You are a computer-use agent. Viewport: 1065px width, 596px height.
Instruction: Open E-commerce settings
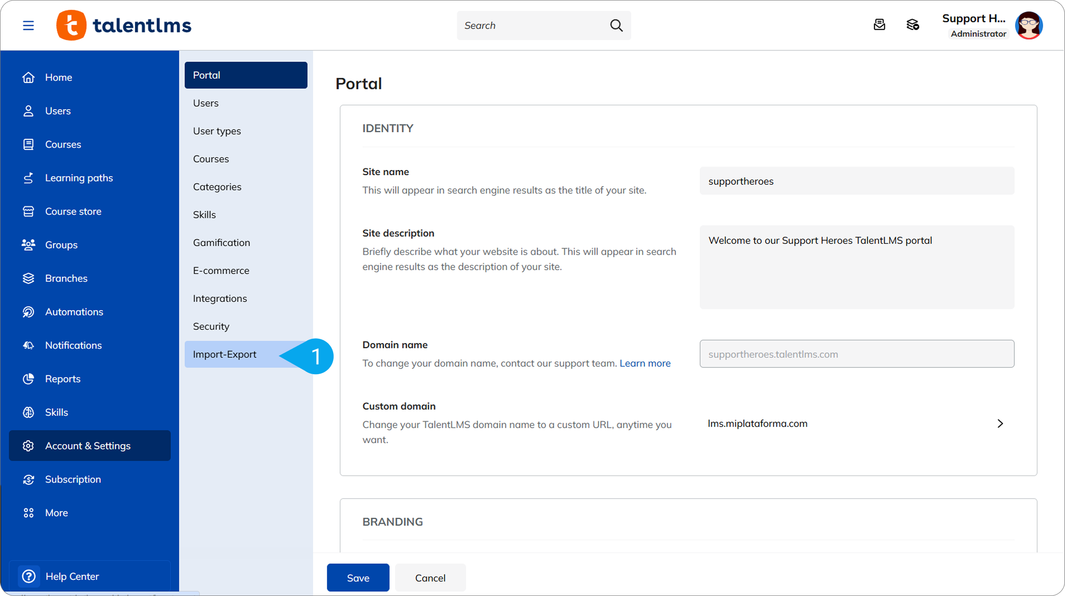pyautogui.click(x=246, y=271)
